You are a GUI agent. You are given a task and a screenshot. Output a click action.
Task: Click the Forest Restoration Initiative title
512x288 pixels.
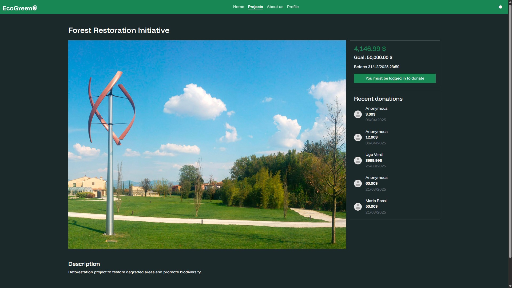[118, 30]
